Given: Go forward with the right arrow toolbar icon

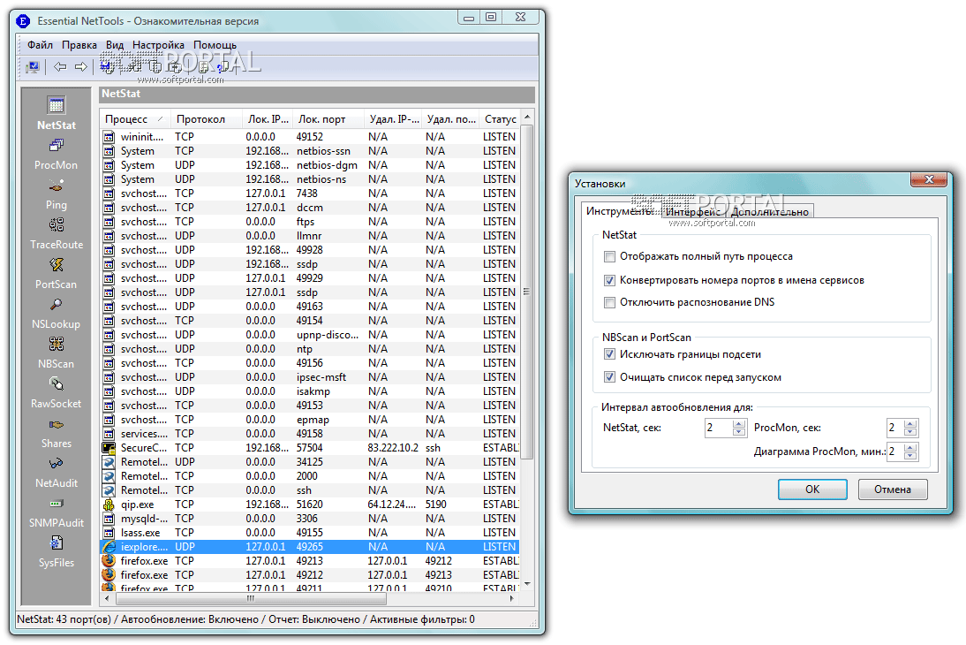Looking at the screenshot, I should 80,66.
